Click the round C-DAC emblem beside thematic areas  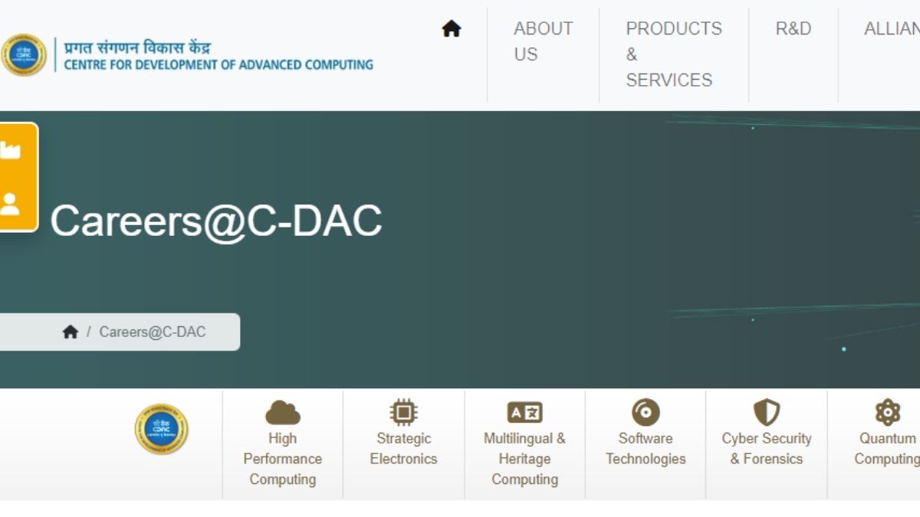point(161,429)
